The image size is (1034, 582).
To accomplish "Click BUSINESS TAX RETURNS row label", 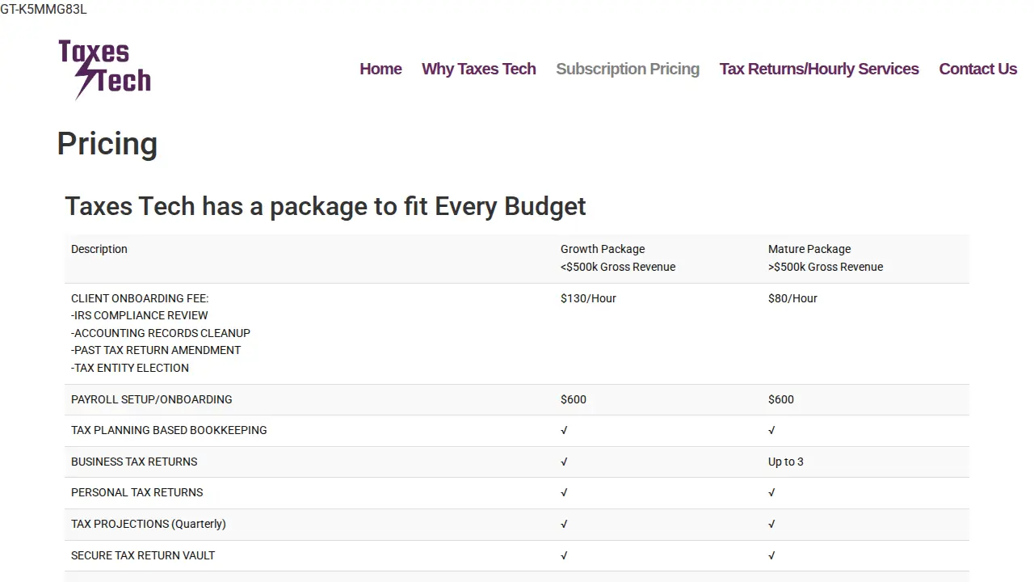I will click(134, 462).
